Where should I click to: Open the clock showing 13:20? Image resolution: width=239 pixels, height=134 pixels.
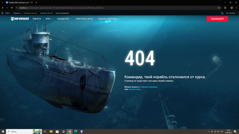(x=228, y=132)
